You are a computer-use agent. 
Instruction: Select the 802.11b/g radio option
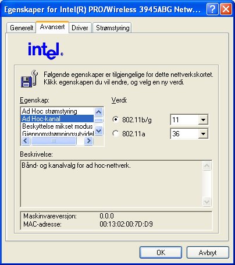[116, 119]
